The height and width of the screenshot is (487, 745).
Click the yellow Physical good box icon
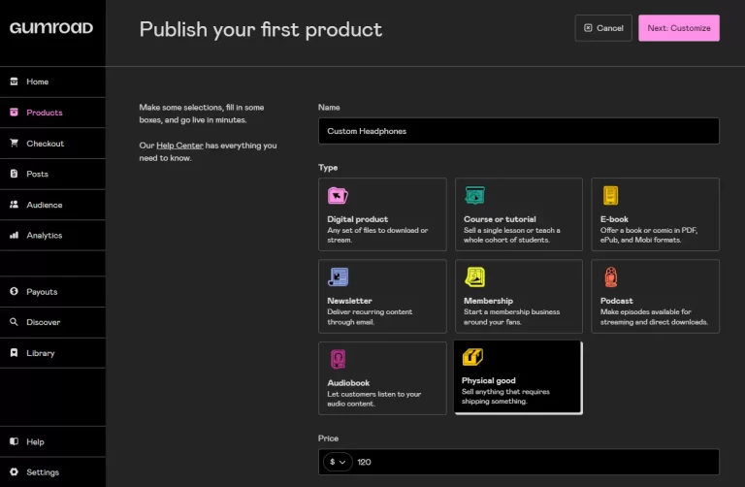pos(472,357)
